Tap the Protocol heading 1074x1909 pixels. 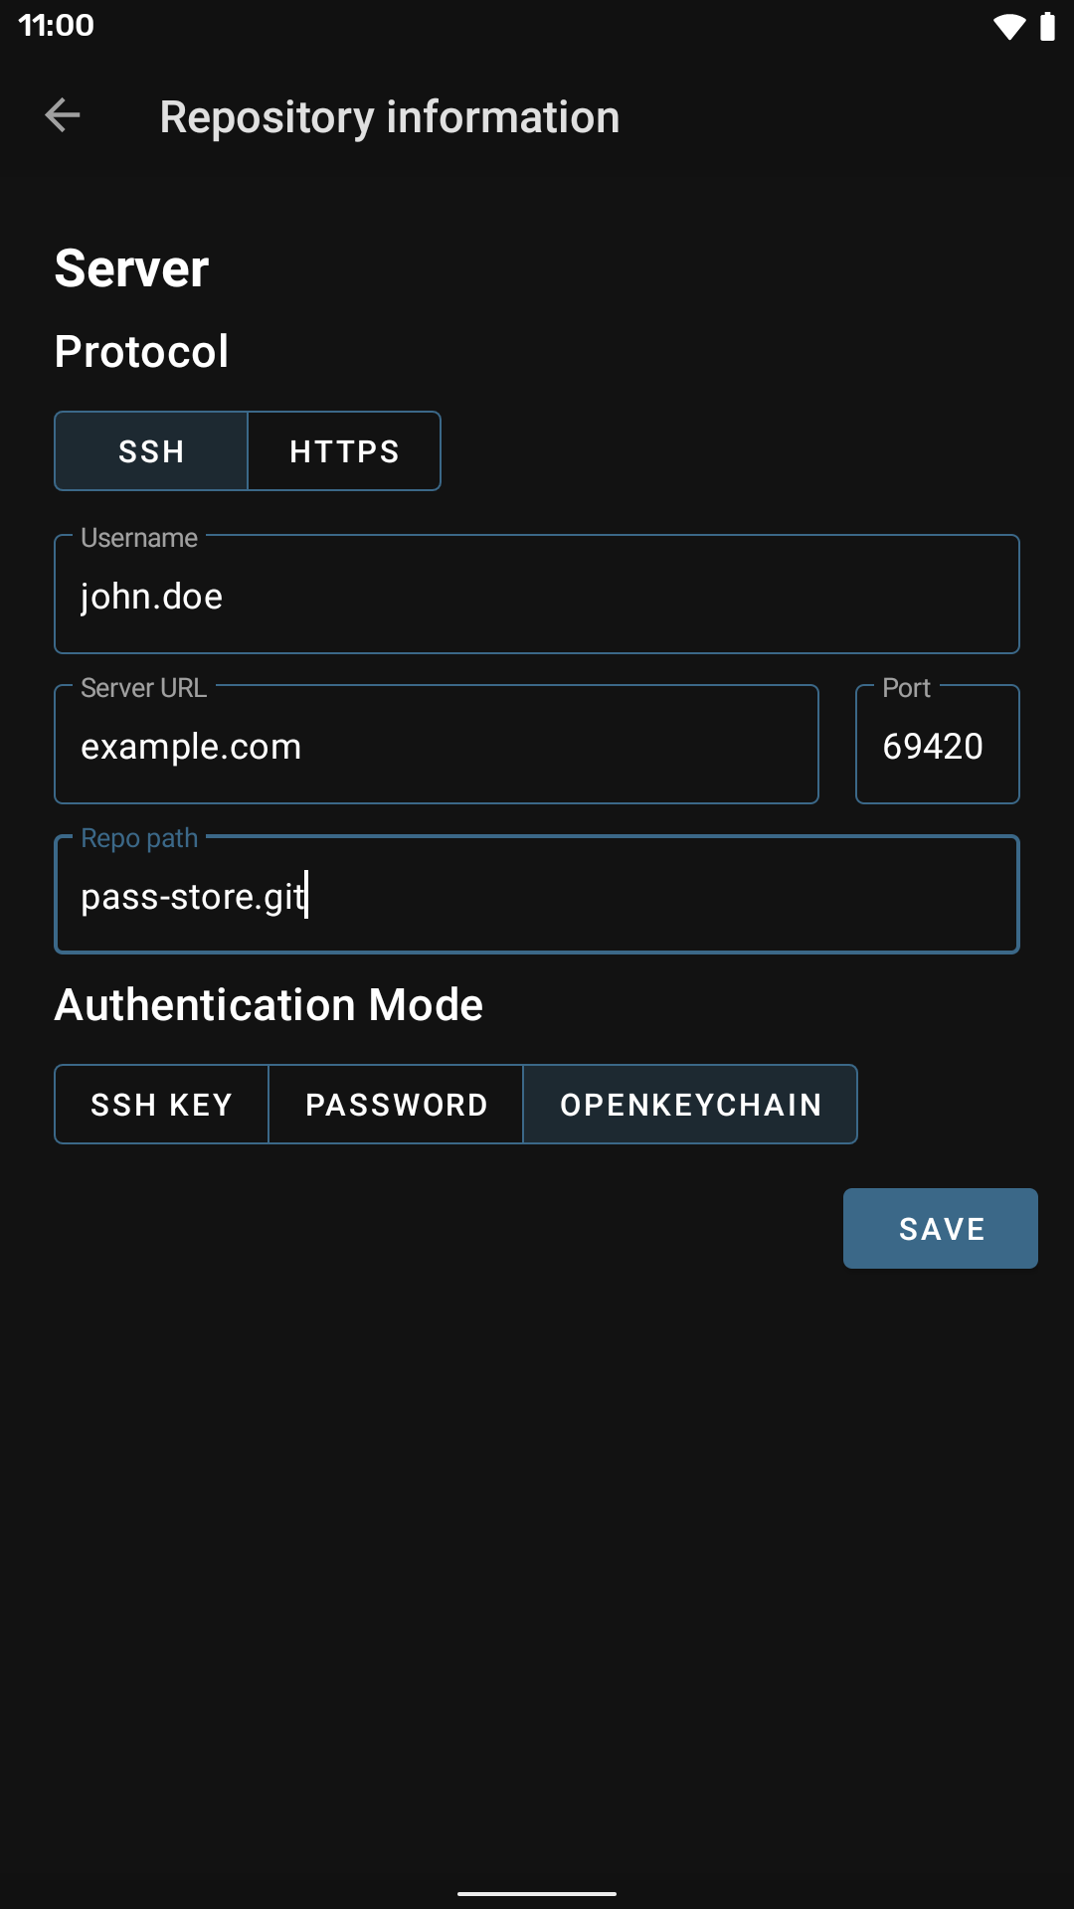[x=142, y=352]
